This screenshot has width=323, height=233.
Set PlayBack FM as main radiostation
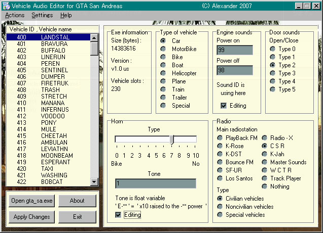point(220,138)
